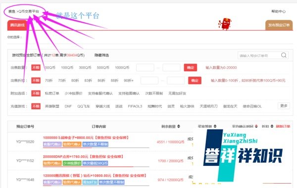The height and width of the screenshot is (188, 297).
Task: Select 500Q币 quantity filter
Action: coord(103,68)
